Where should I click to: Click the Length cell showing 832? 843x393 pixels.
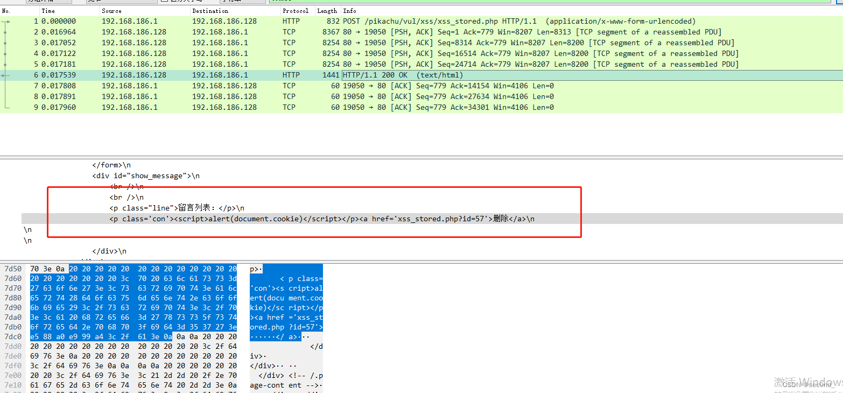[x=333, y=22]
